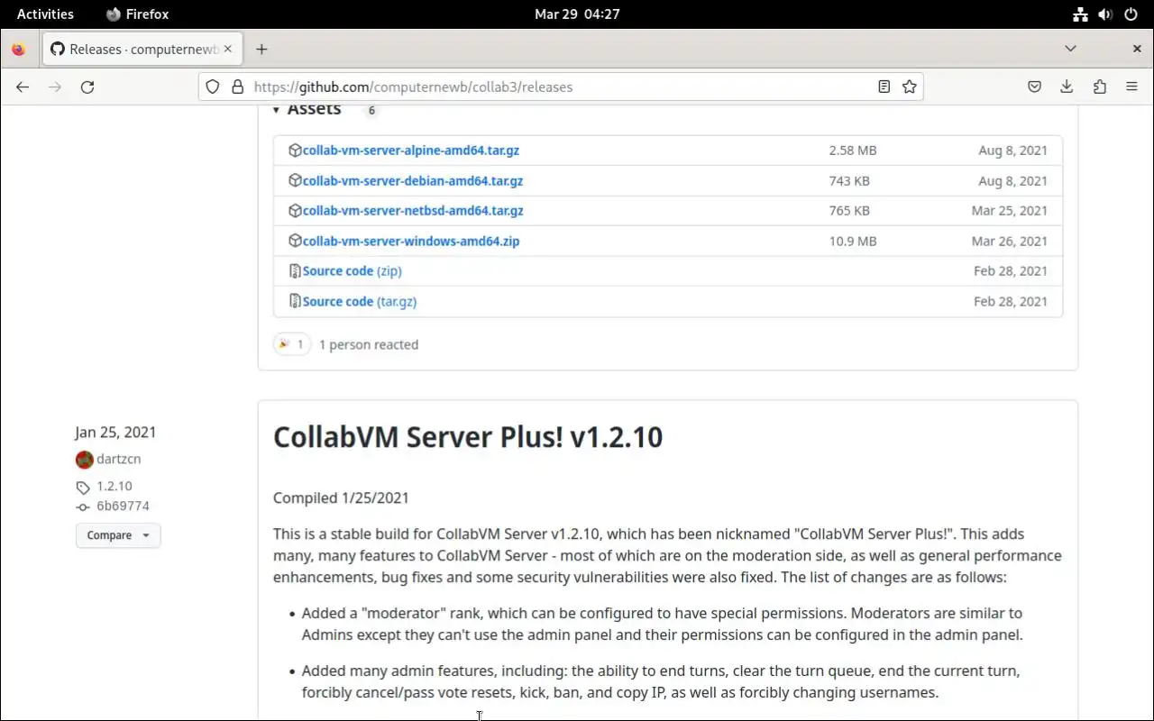This screenshot has width=1154, height=721.
Task: Download Source code (zip)
Action: (x=353, y=270)
